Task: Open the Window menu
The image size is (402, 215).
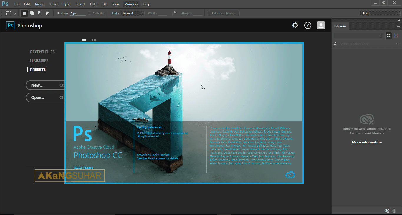Action: 131,4
